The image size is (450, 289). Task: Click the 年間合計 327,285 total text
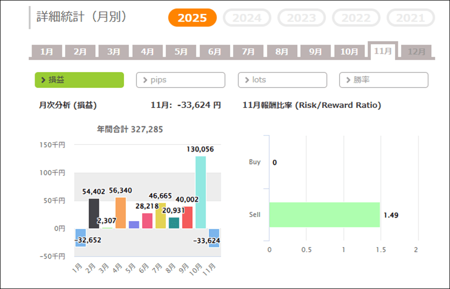click(130, 129)
